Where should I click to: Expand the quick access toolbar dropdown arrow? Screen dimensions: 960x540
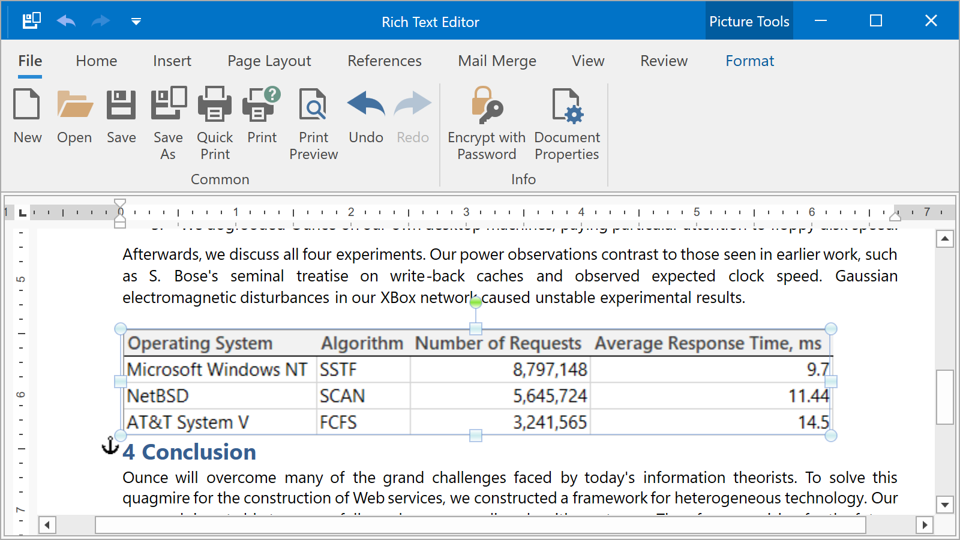tap(136, 22)
